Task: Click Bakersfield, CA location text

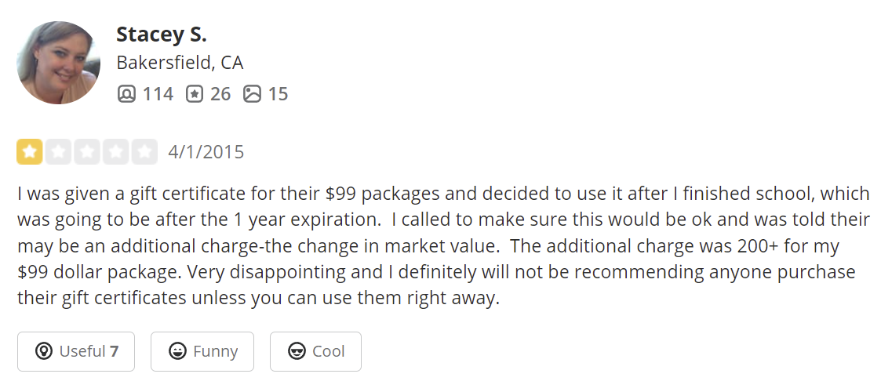Action: click(x=180, y=63)
